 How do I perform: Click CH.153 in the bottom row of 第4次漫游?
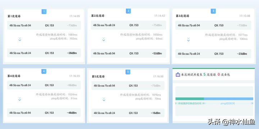click(x=49, y=113)
